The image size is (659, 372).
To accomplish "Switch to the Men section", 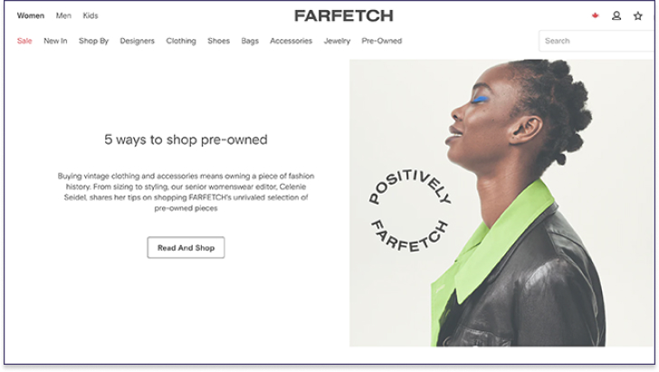I will [63, 15].
